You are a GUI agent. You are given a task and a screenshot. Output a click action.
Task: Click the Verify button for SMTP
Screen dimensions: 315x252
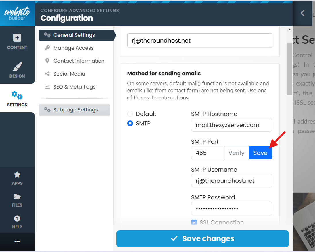(236, 153)
